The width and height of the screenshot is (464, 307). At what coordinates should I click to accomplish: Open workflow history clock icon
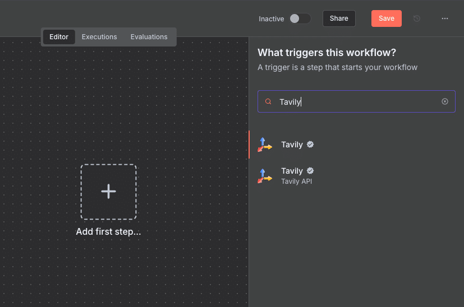tap(417, 18)
